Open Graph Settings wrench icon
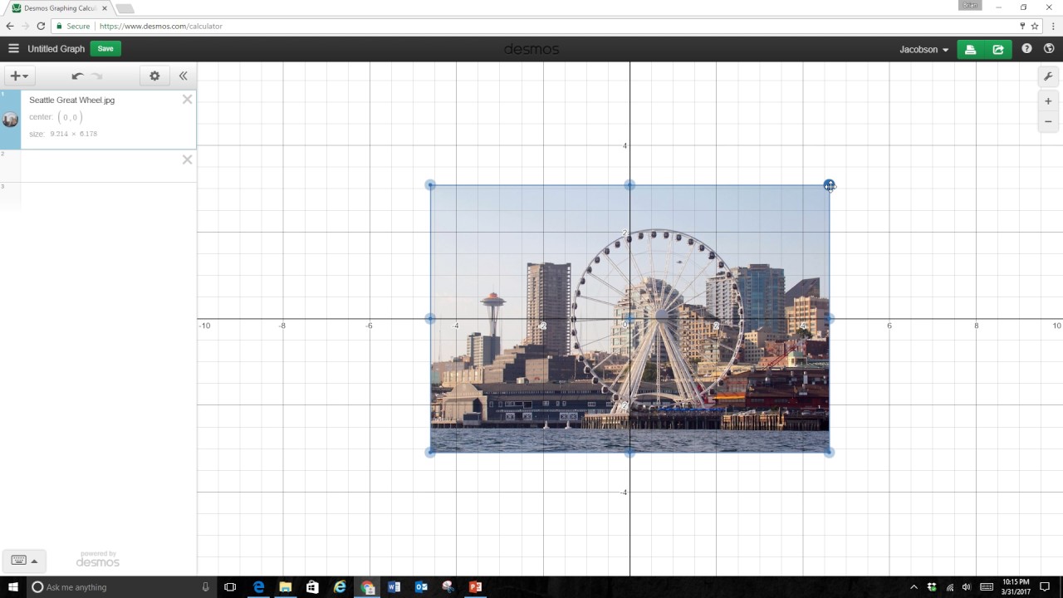The image size is (1063, 598). (1048, 76)
